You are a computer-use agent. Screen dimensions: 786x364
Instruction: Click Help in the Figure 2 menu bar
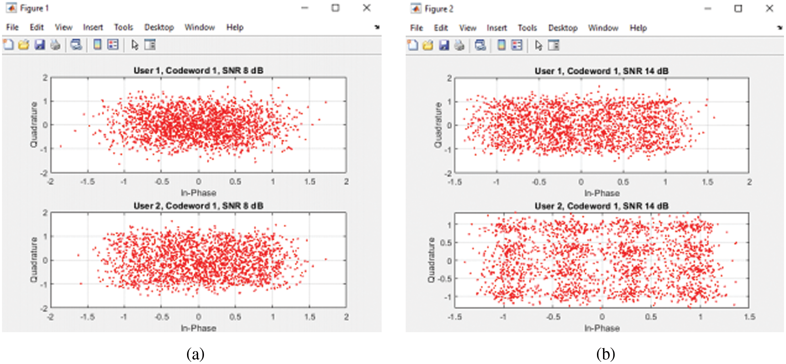(638, 28)
